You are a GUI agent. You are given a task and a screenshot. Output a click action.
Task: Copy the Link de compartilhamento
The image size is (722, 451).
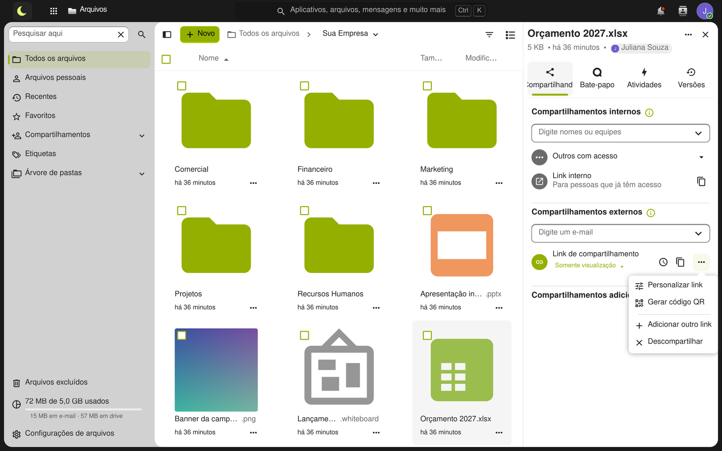[680, 262]
